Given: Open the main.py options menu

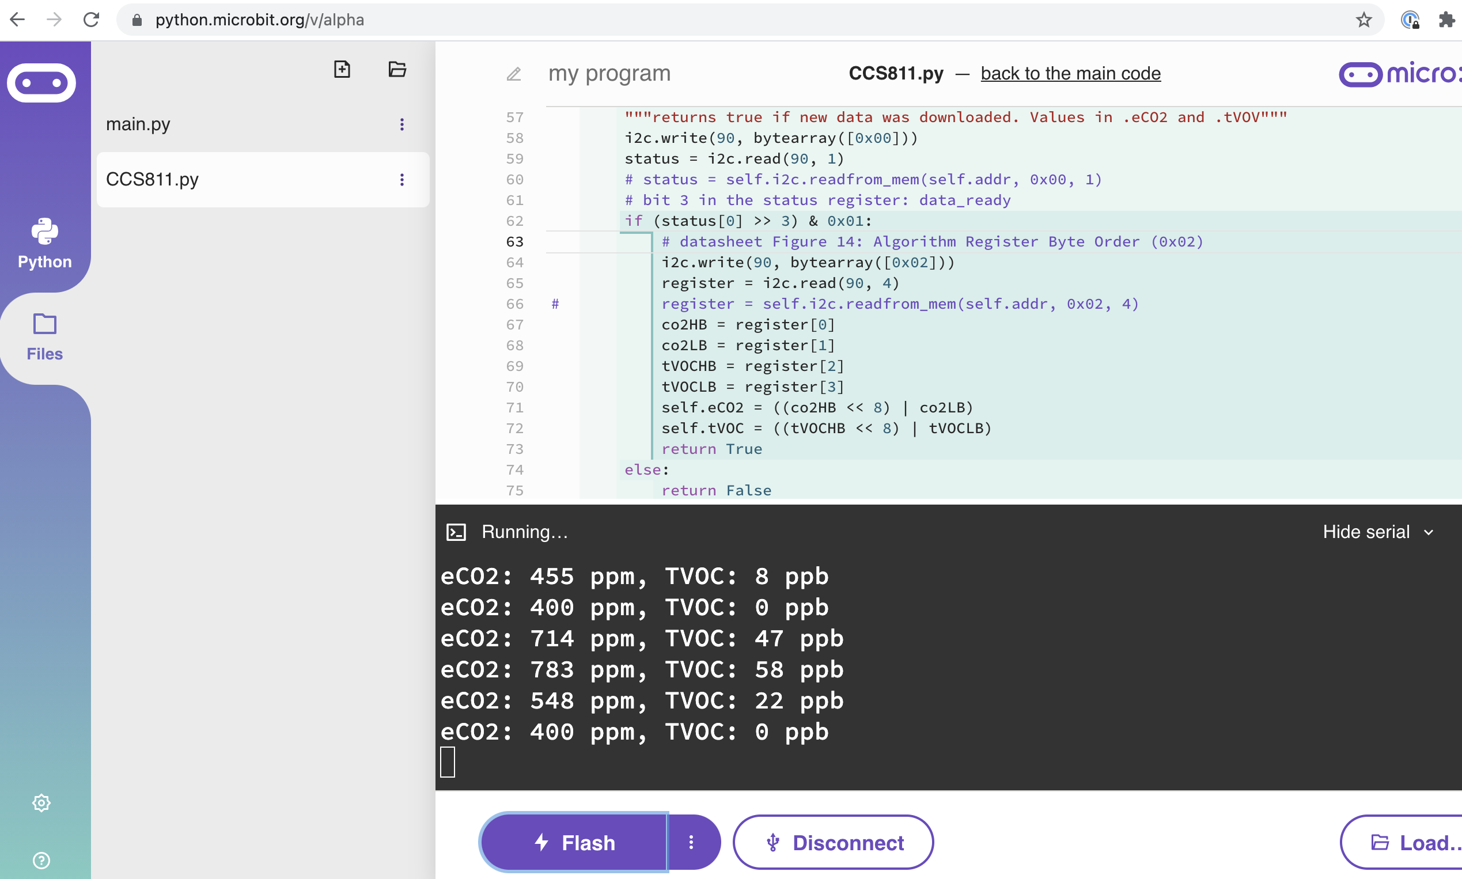Looking at the screenshot, I should (x=402, y=124).
